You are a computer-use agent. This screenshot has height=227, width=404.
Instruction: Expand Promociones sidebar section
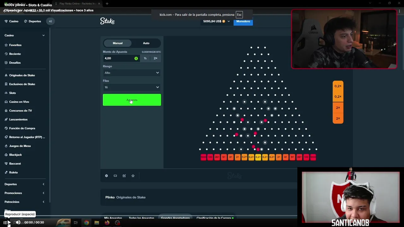coord(43,193)
